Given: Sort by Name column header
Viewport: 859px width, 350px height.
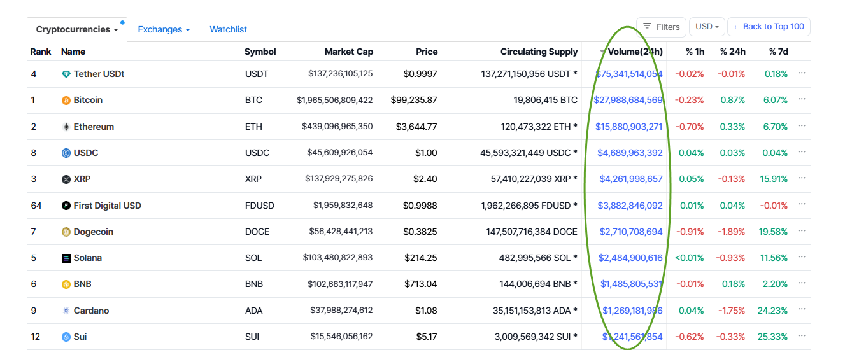Looking at the screenshot, I should (x=73, y=52).
